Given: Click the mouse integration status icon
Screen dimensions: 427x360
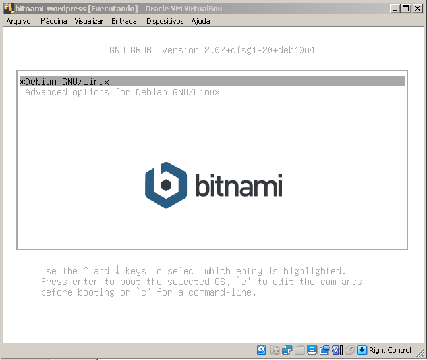Looking at the screenshot, I should (350, 350).
